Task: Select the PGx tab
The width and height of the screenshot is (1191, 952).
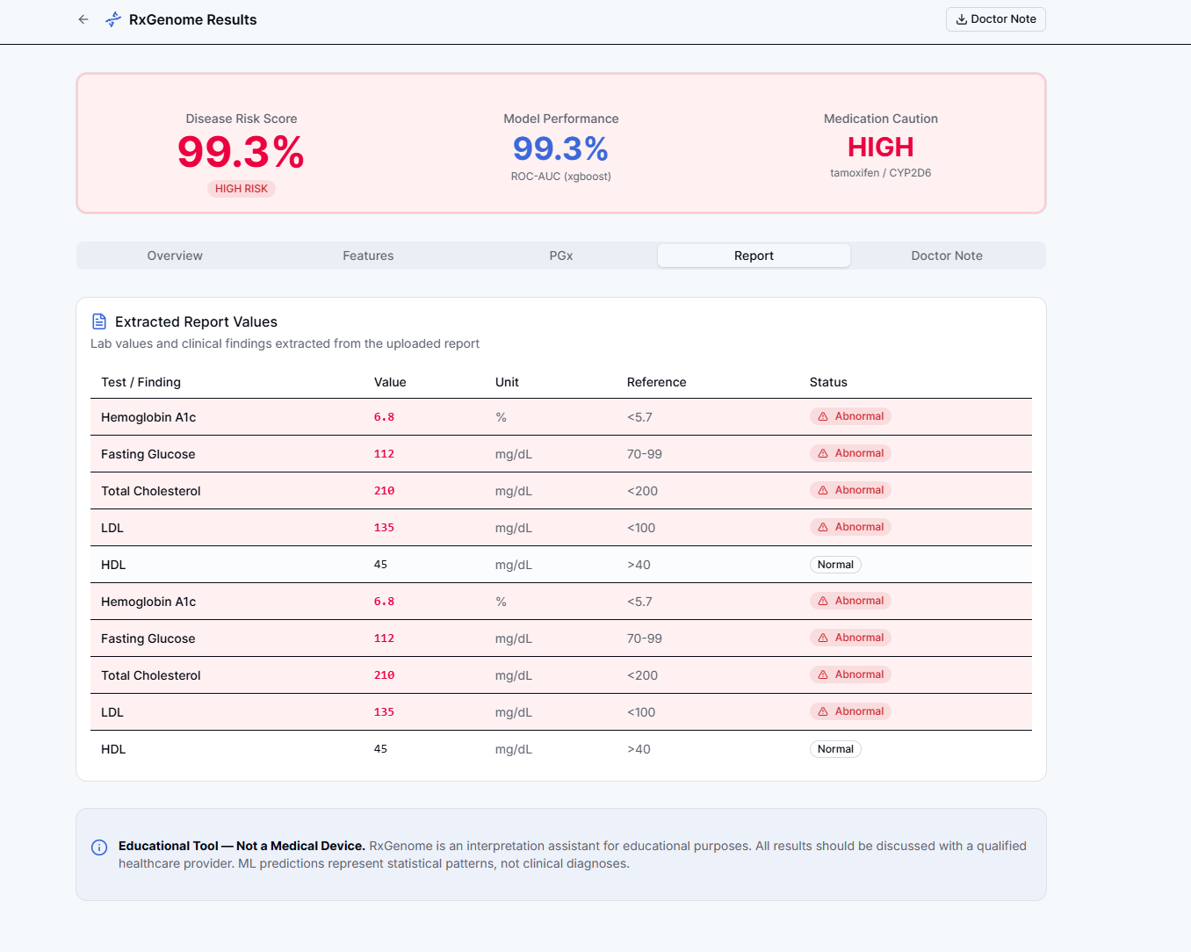Action: click(561, 256)
